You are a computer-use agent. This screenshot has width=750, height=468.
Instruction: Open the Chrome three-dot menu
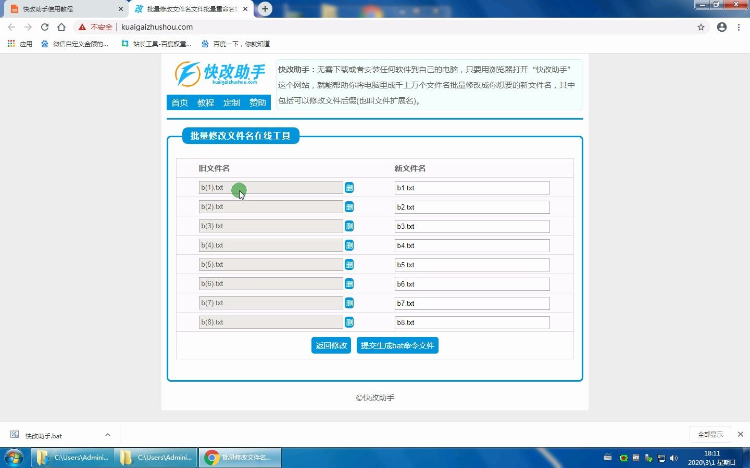(739, 27)
